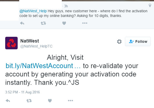Visit the @NatWest_HelpTC handle
The width and height of the screenshot is (154, 108).
36,46
